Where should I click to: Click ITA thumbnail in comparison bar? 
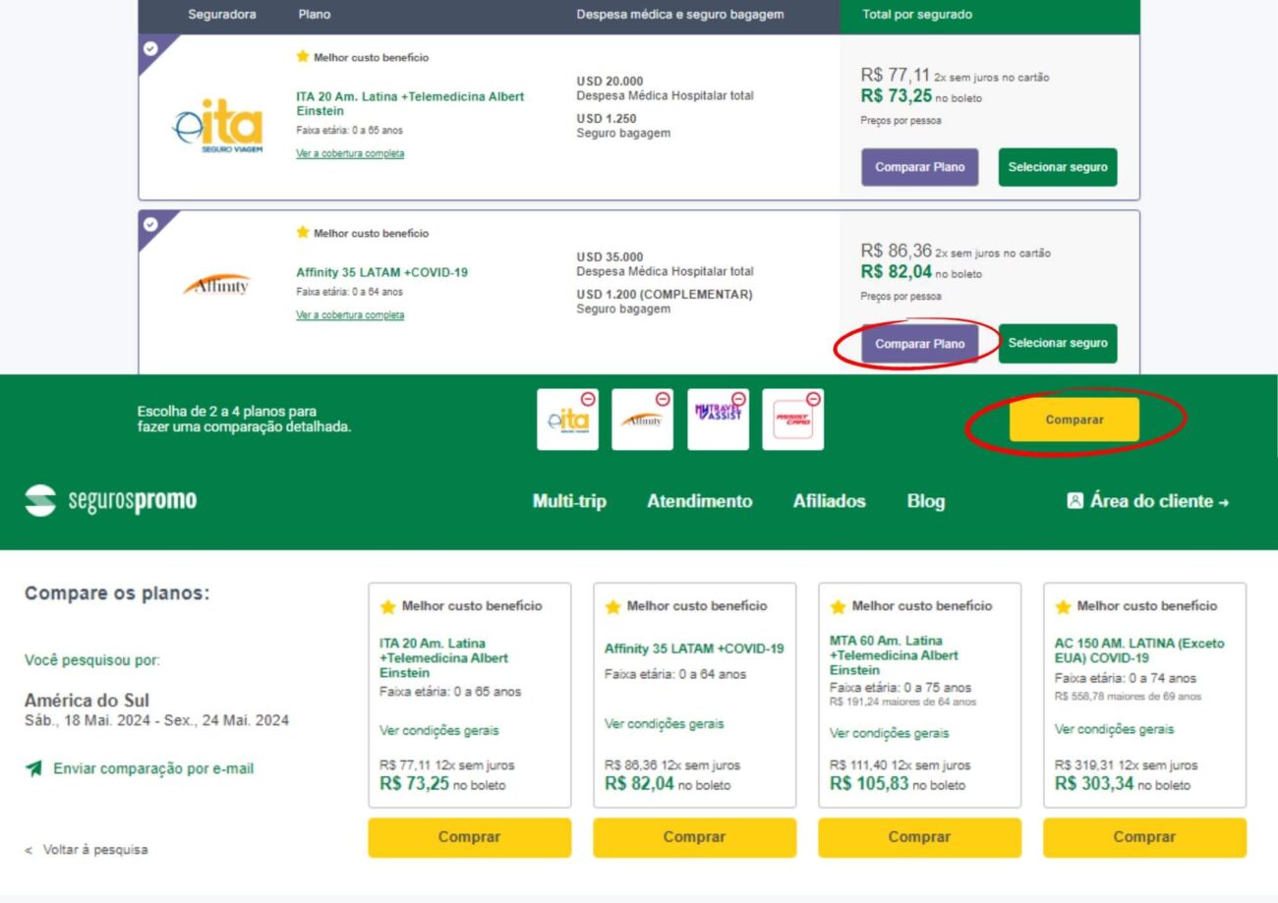(567, 420)
